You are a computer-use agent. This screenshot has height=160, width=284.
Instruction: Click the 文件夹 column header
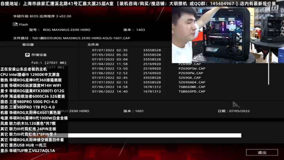click(x=93, y=44)
